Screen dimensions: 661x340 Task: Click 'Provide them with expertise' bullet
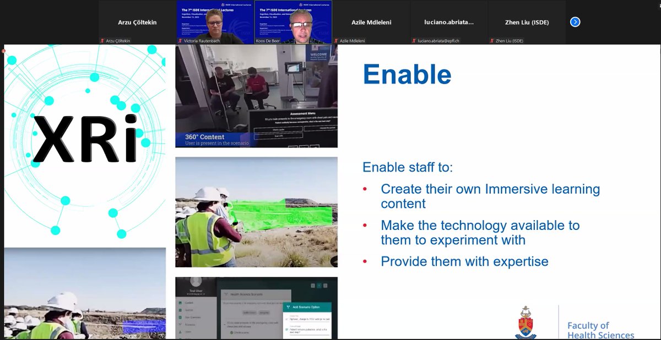point(464,261)
